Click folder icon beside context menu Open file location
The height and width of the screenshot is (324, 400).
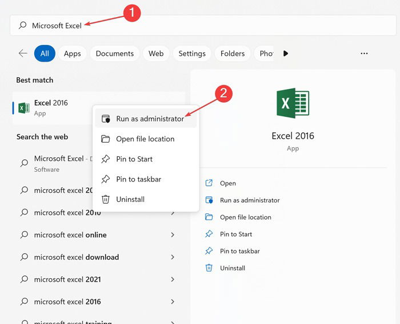[x=105, y=139]
